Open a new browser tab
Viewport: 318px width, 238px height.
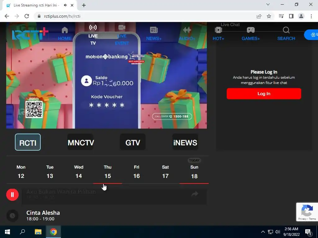84,6
